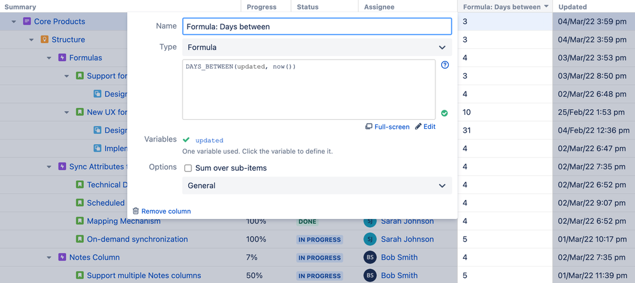635x283 pixels.
Task: Click the story icon beside Scheduled
Action: [x=80, y=203]
